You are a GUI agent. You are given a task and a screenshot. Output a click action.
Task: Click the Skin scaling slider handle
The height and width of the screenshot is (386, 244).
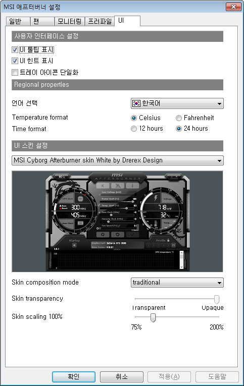pyautogui.click(x=153, y=317)
